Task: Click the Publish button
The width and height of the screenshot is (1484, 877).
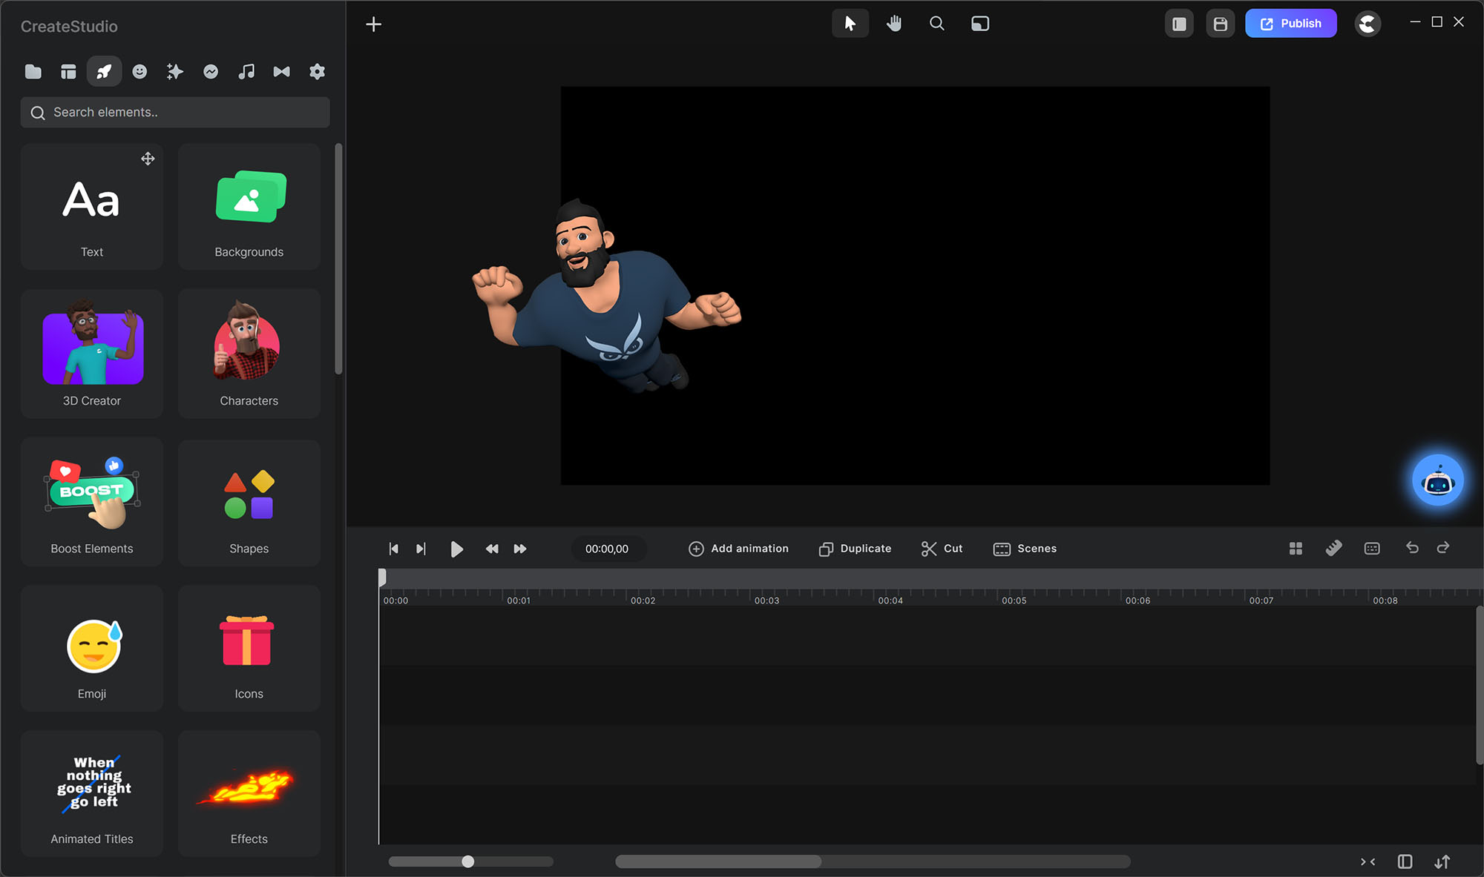Action: [1290, 24]
